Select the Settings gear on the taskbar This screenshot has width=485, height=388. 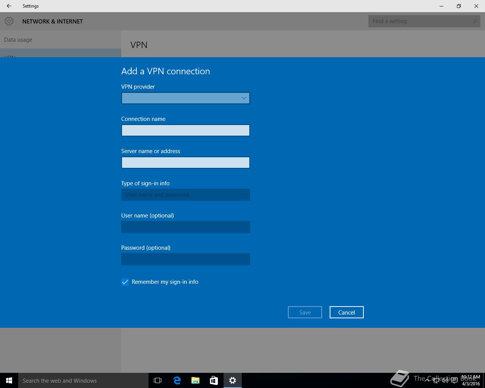click(x=233, y=380)
